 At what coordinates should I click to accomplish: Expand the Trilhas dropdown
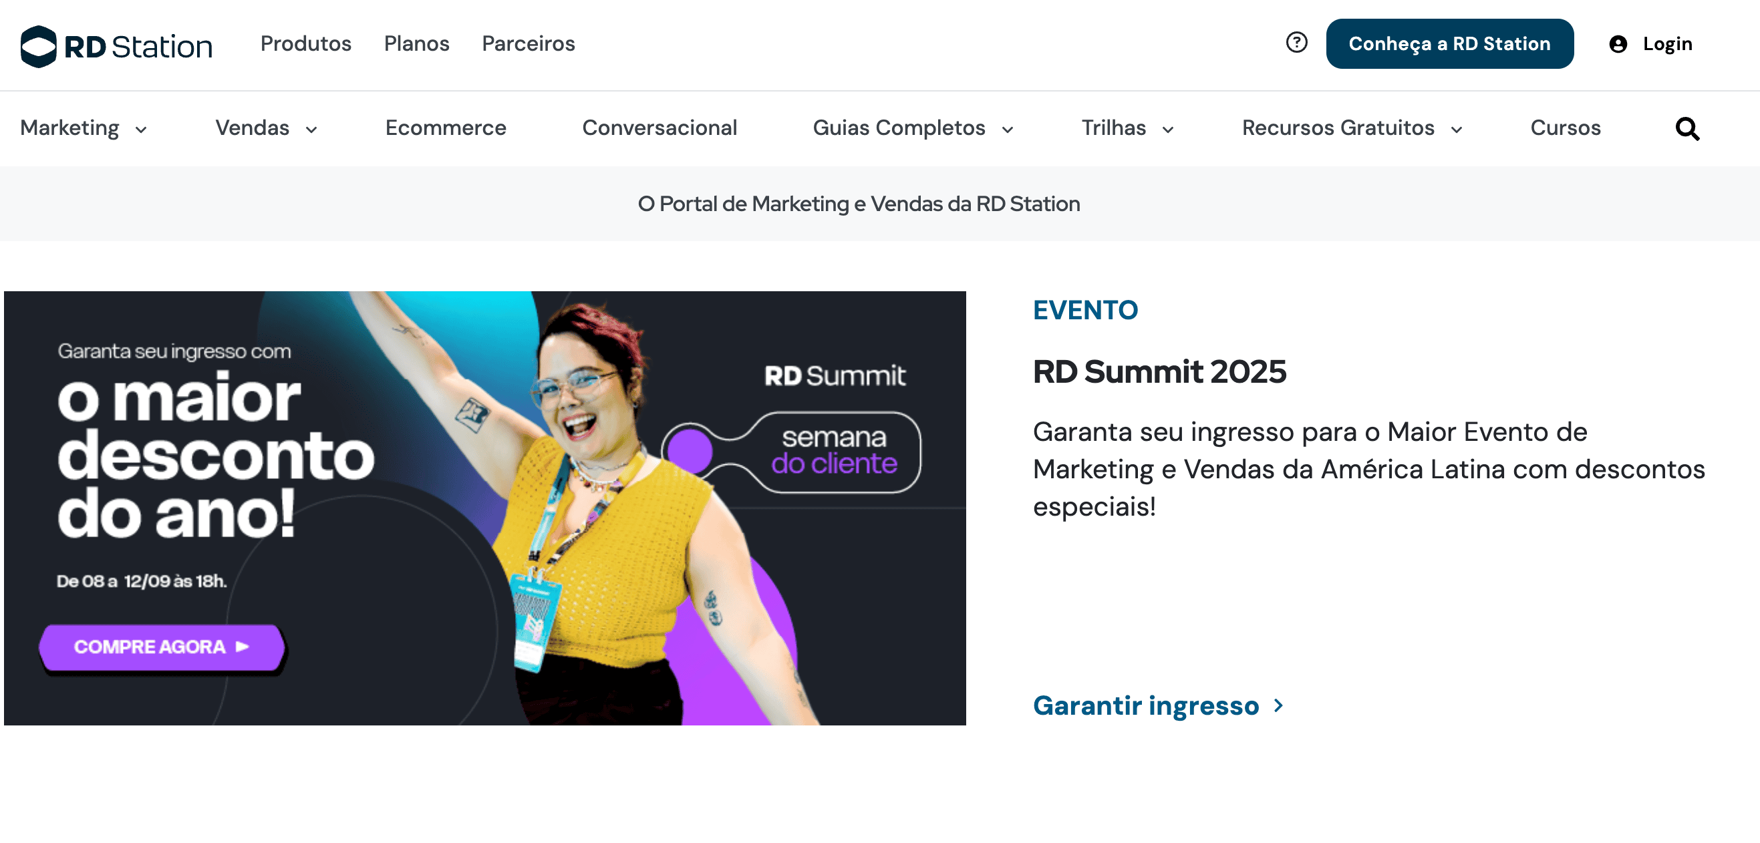tap(1126, 128)
